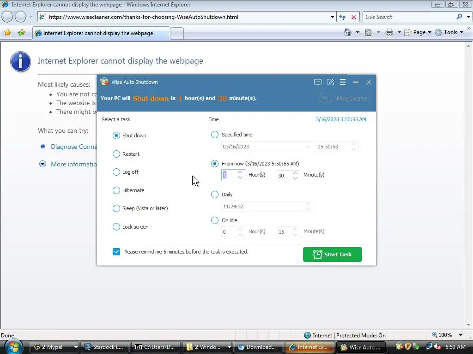Choose the On idle radio button
Image resolution: width=473 pixels, height=354 pixels.
click(214, 220)
